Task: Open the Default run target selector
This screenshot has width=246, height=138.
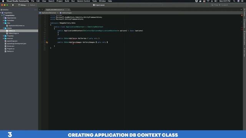Action: (x=32, y=5)
